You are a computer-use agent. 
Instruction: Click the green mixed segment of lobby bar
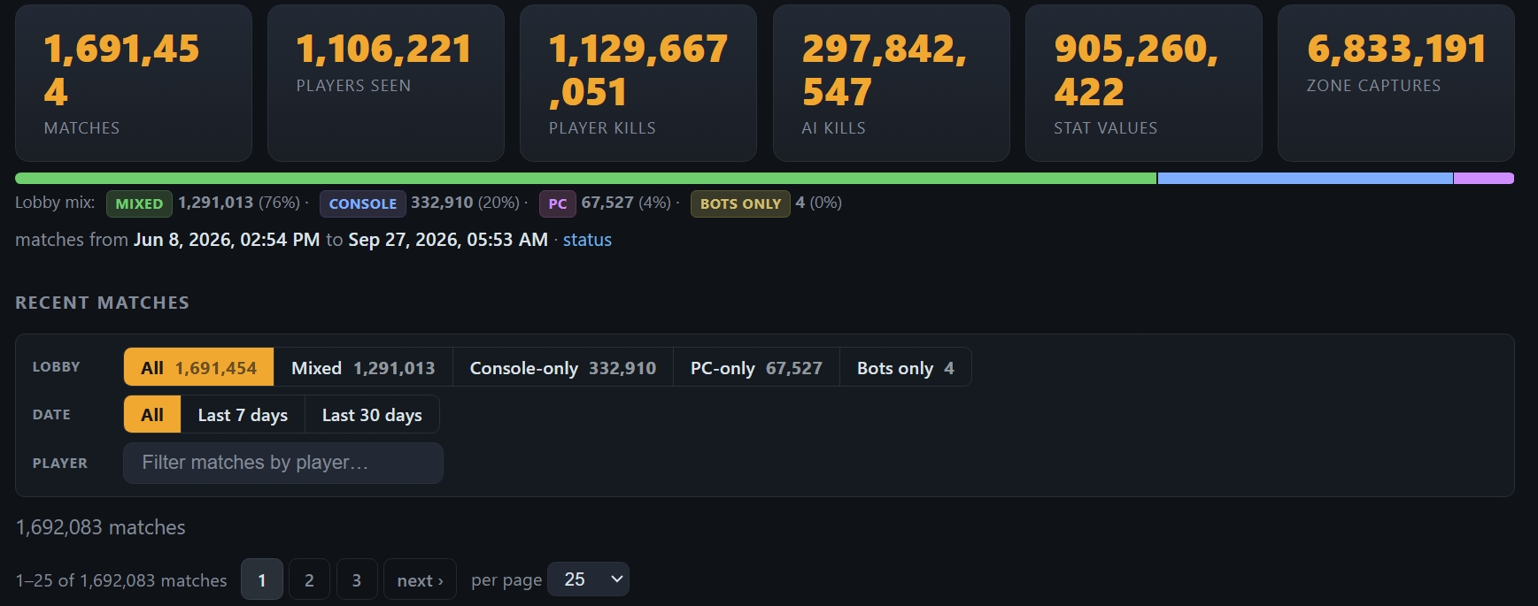(586, 178)
